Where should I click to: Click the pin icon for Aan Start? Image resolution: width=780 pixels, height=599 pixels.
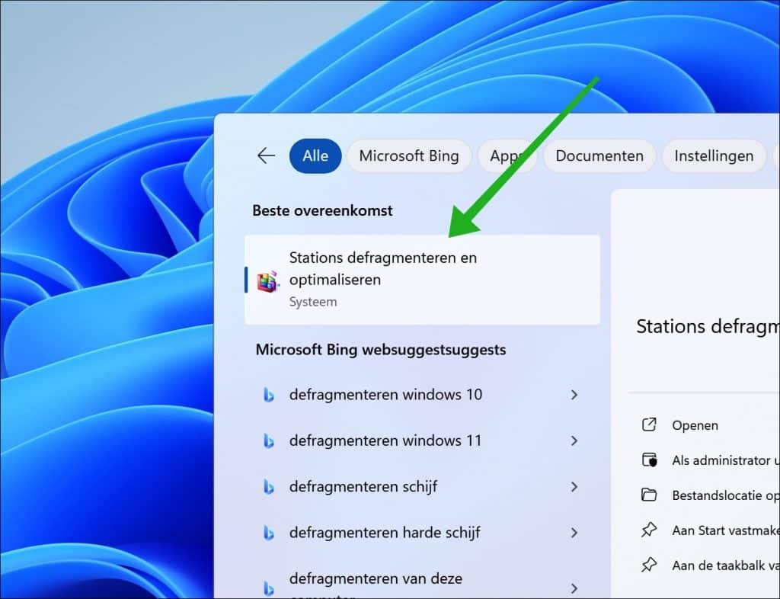point(649,530)
